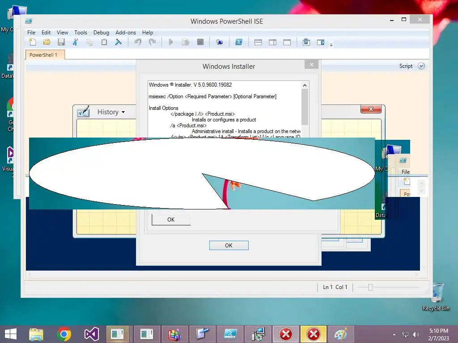Open the Edit menu

(x=46, y=33)
